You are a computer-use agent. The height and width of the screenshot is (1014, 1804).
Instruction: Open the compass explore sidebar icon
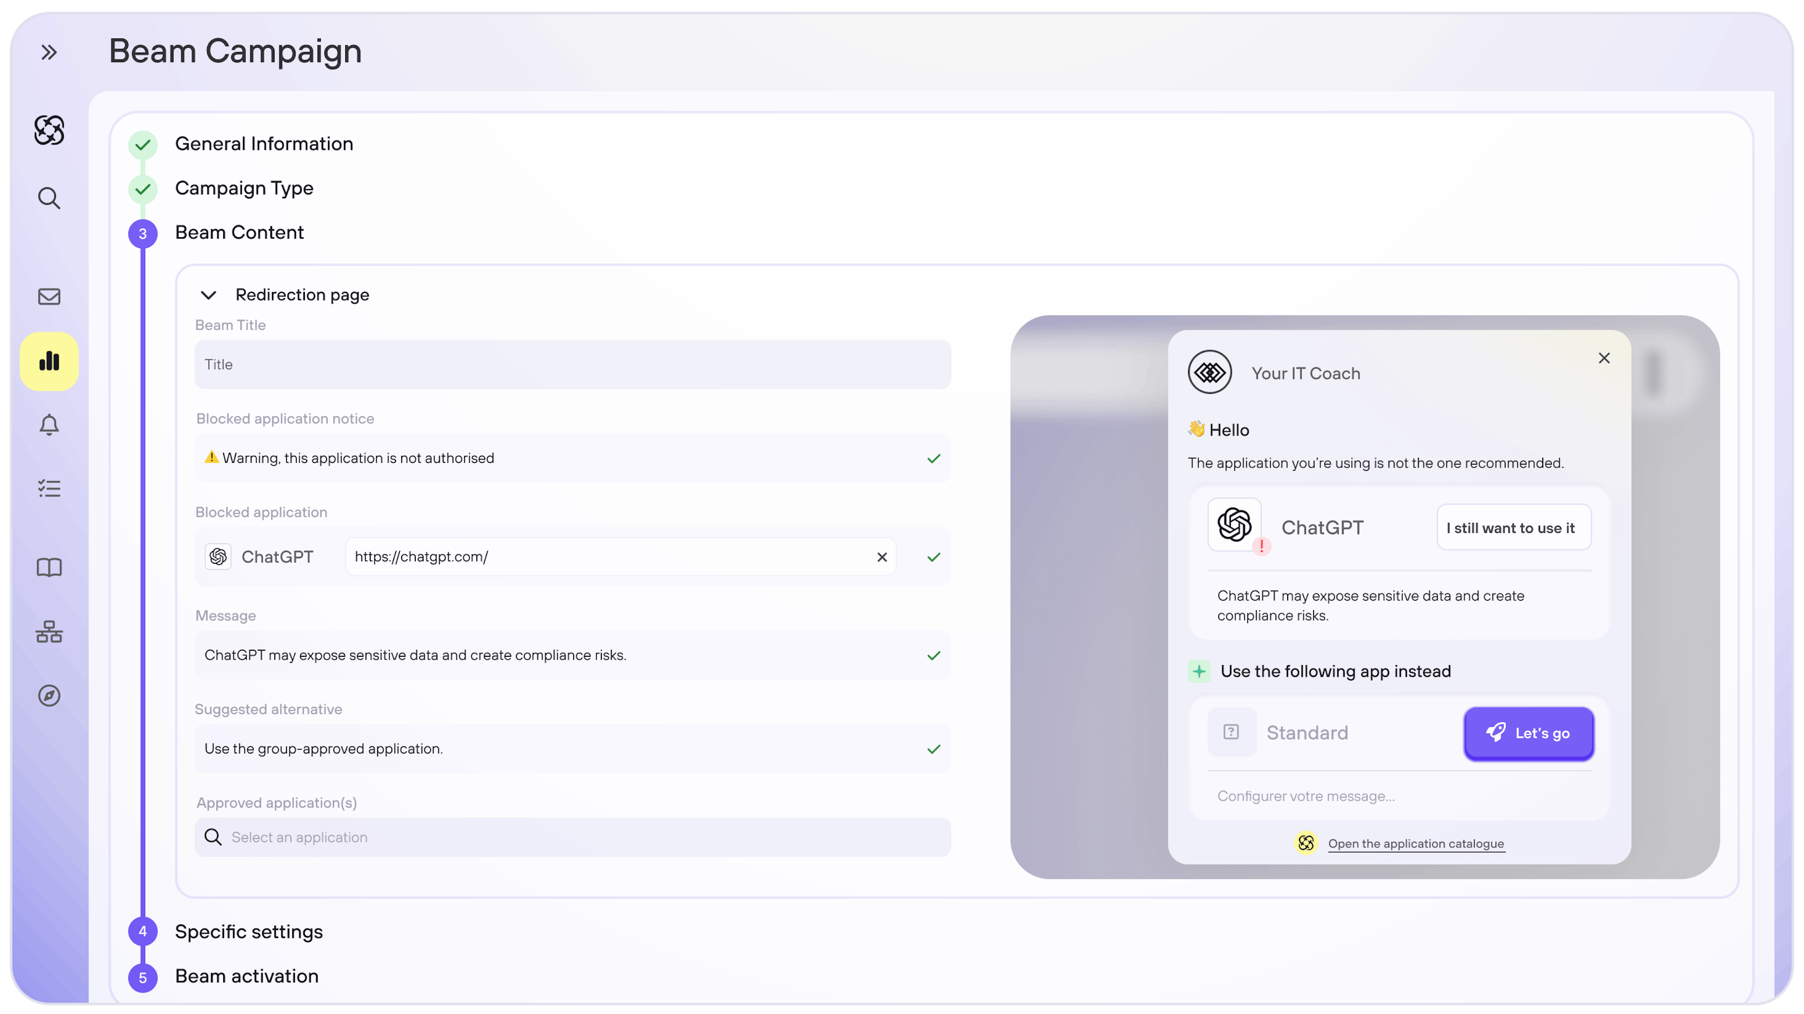tap(49, 696)
